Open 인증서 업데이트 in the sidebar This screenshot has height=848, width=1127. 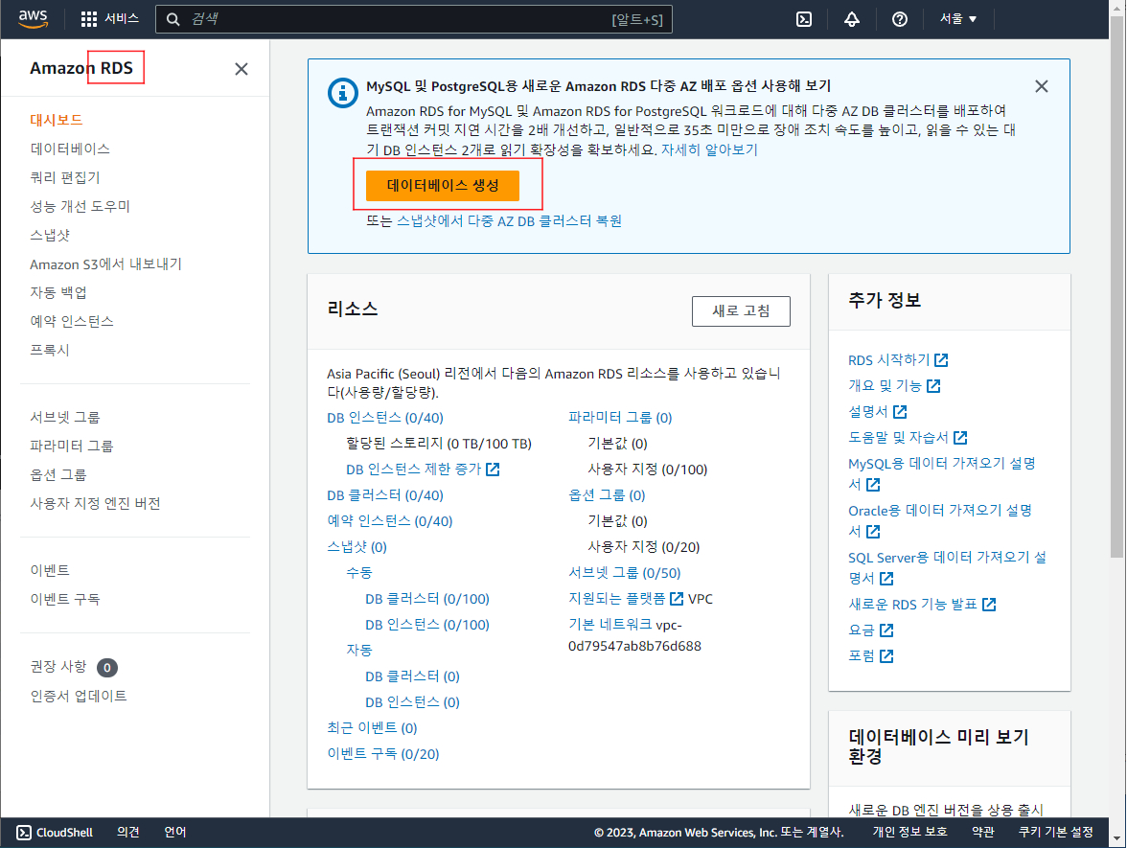(79, 696)
